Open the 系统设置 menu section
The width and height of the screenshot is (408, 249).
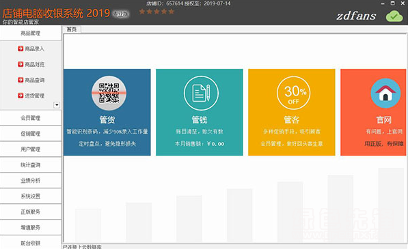click(x=31, y=196)
